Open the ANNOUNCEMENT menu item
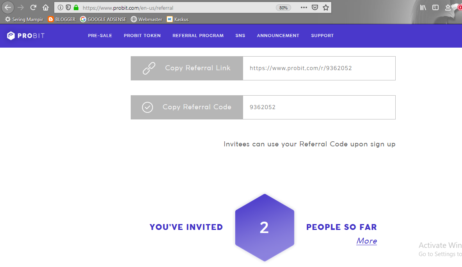Image resolution: width=462 pixels, height=267 pixels. click(x=278, y=36)
